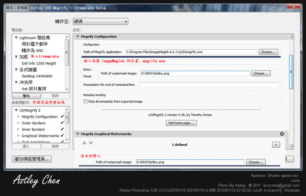Collapse the Mogrify Graphical Watermarks section
Screen dimensions: 306x196
point(78,134)
